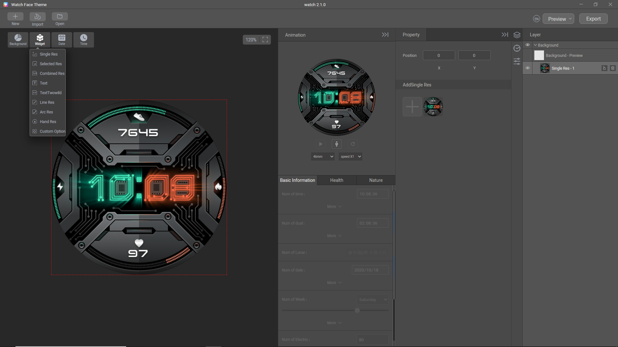The width and height of the screenshot is (618, 347).
Task: Click the Position X input field
Action: [x=439, y=55]
